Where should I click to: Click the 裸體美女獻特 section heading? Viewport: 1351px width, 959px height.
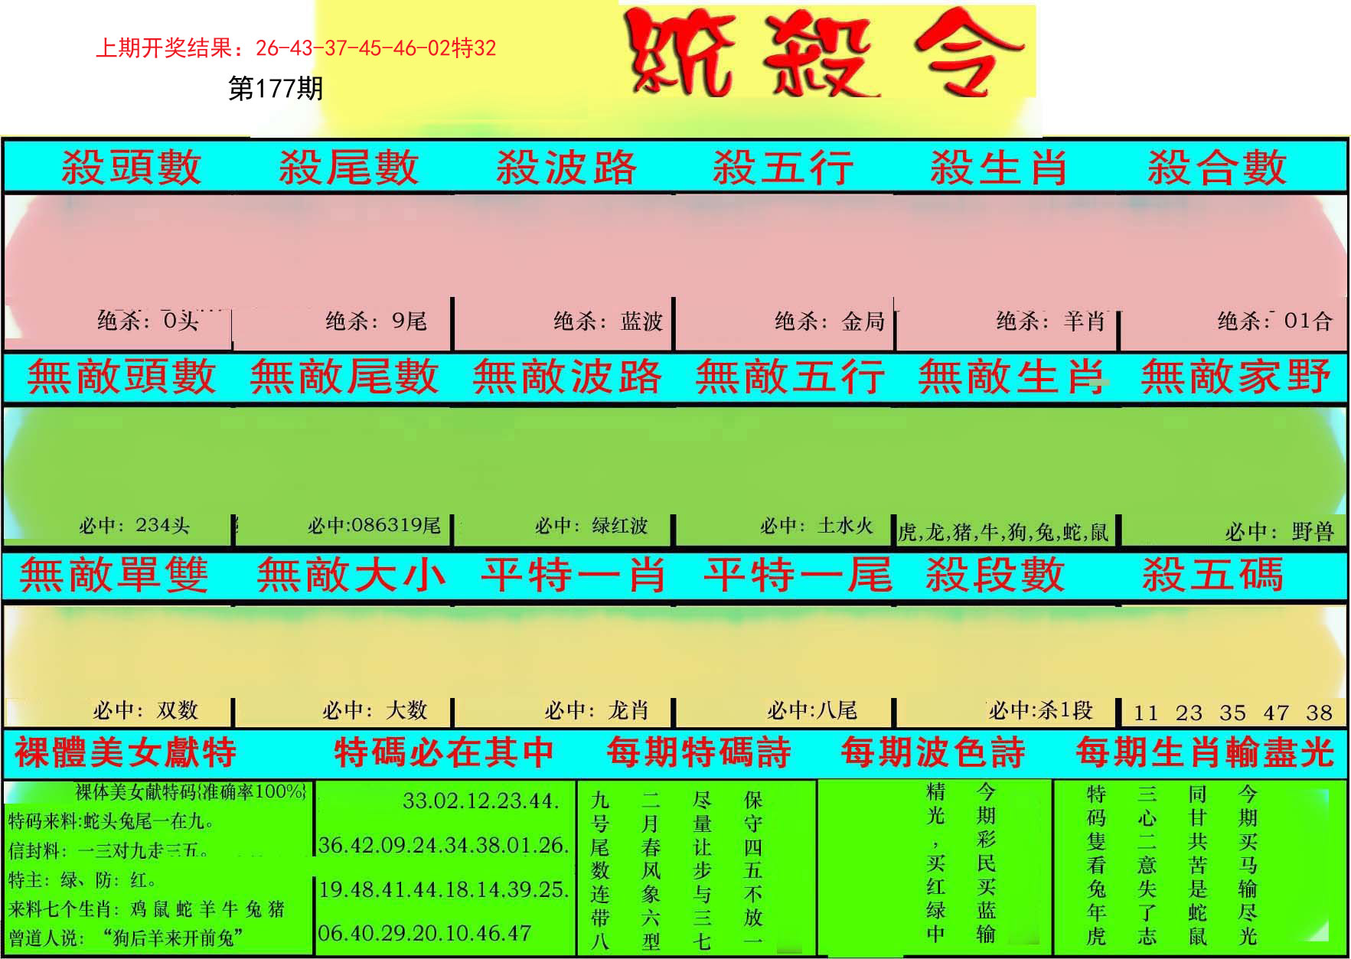click(126, 752)
